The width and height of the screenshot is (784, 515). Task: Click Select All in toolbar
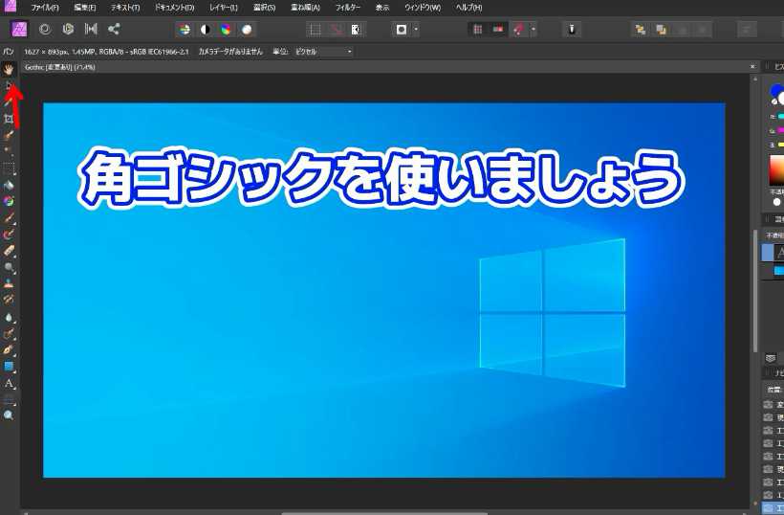[316, 30]
